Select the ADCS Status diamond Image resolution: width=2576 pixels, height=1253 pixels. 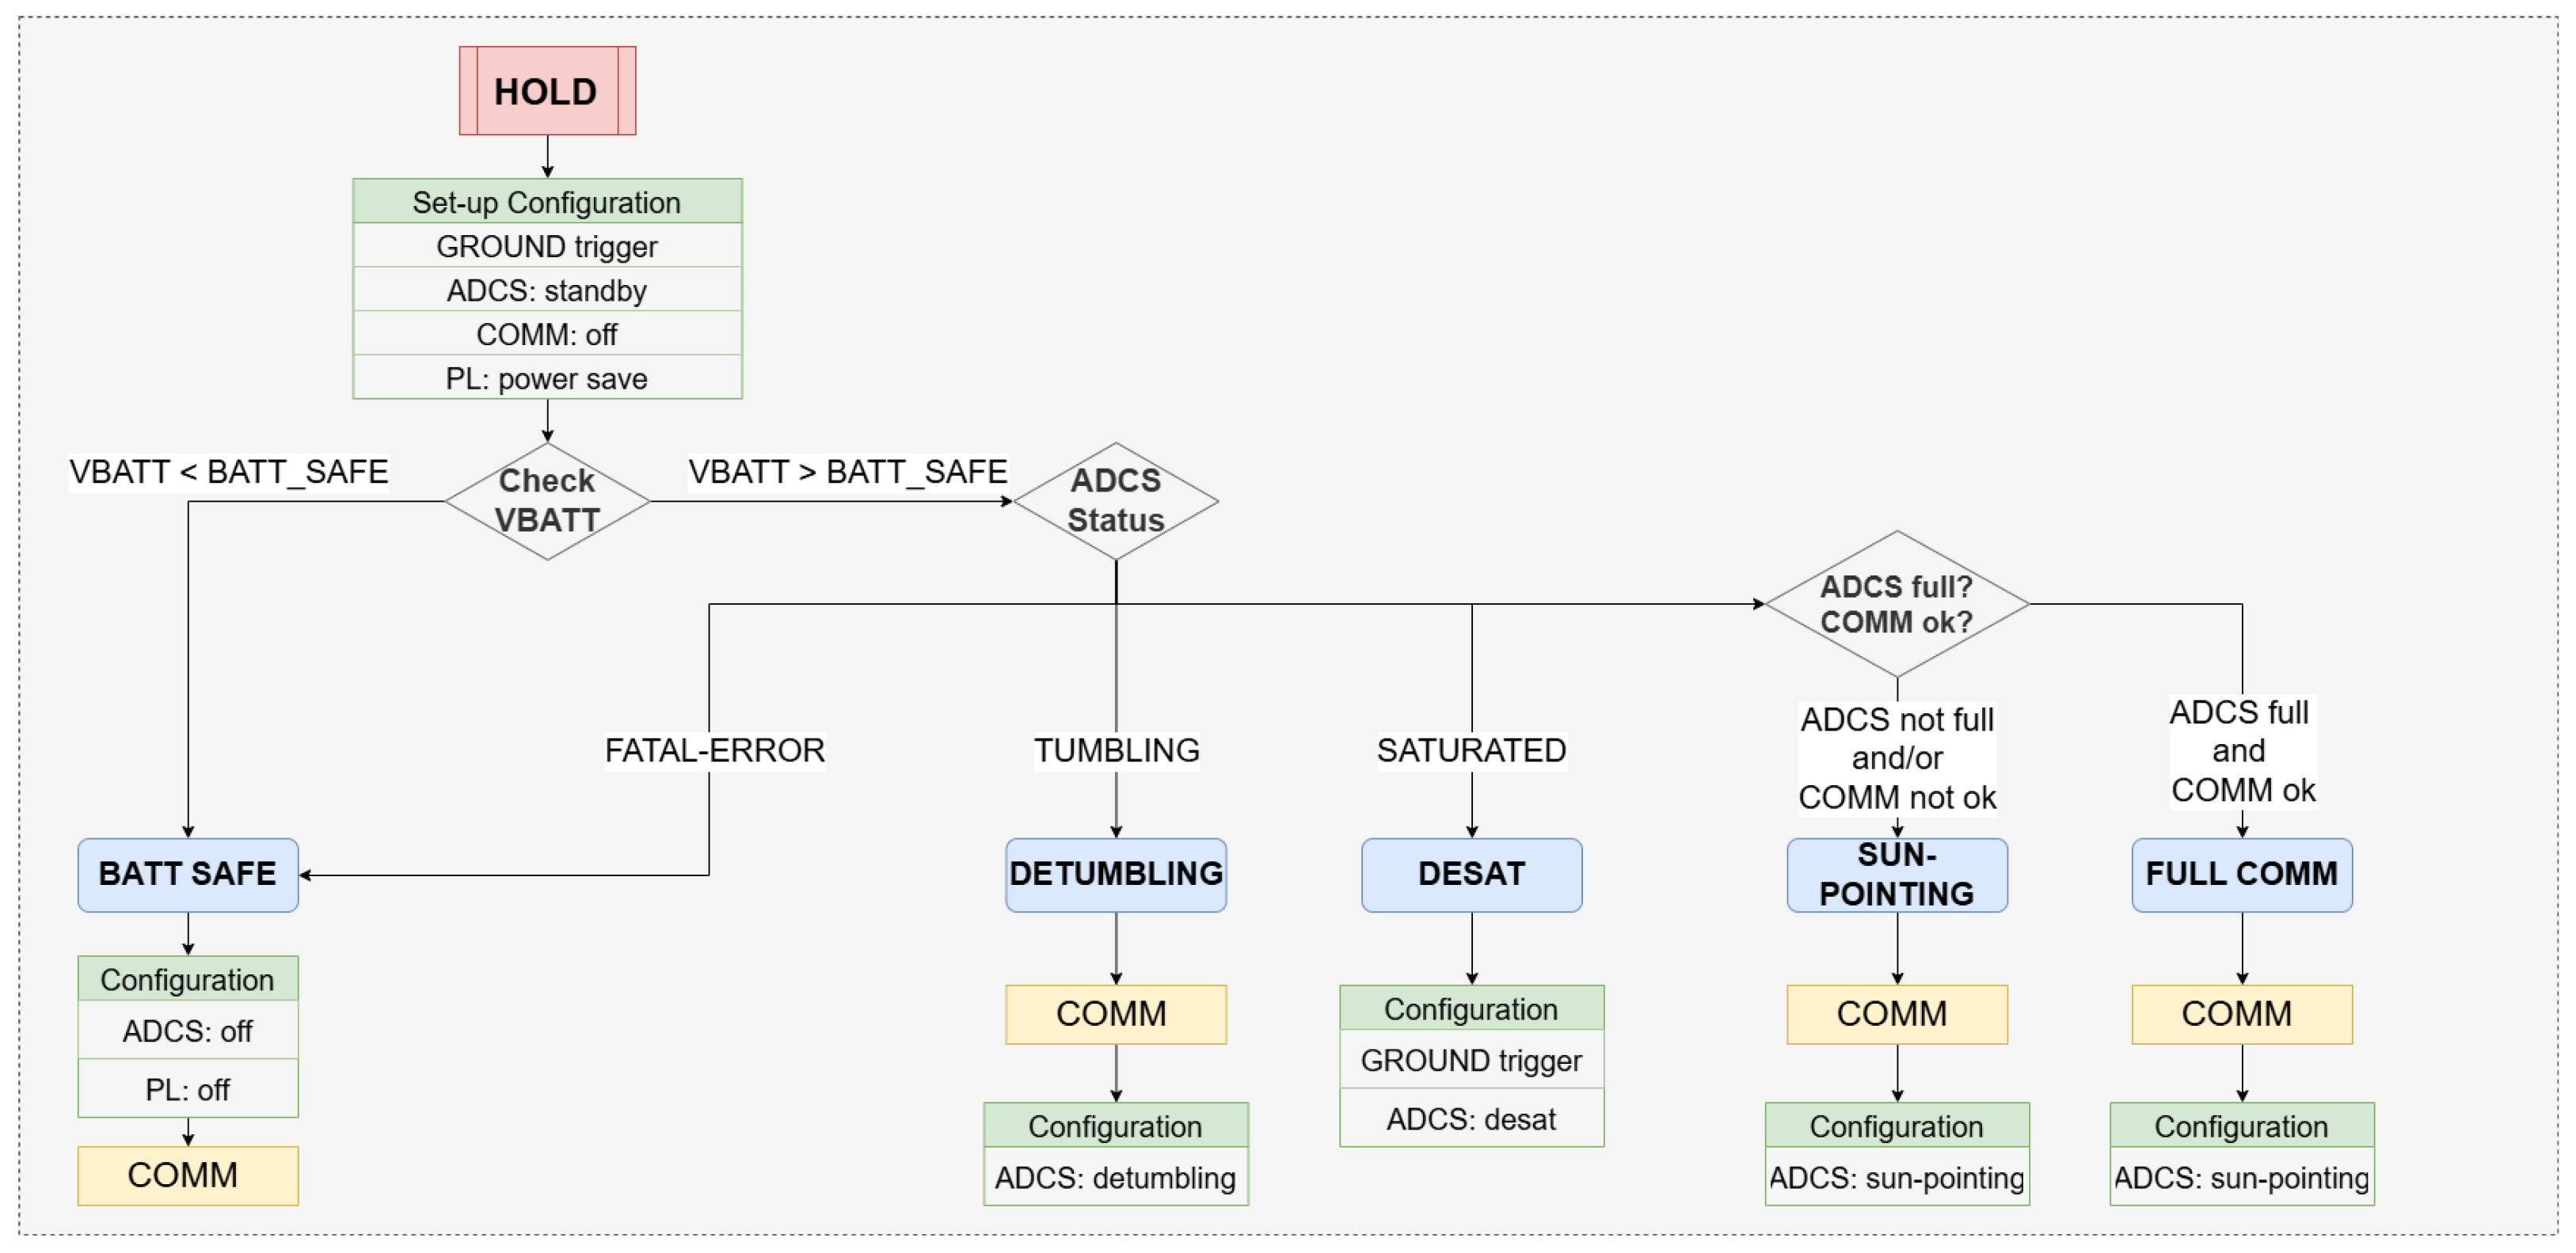1115,500
